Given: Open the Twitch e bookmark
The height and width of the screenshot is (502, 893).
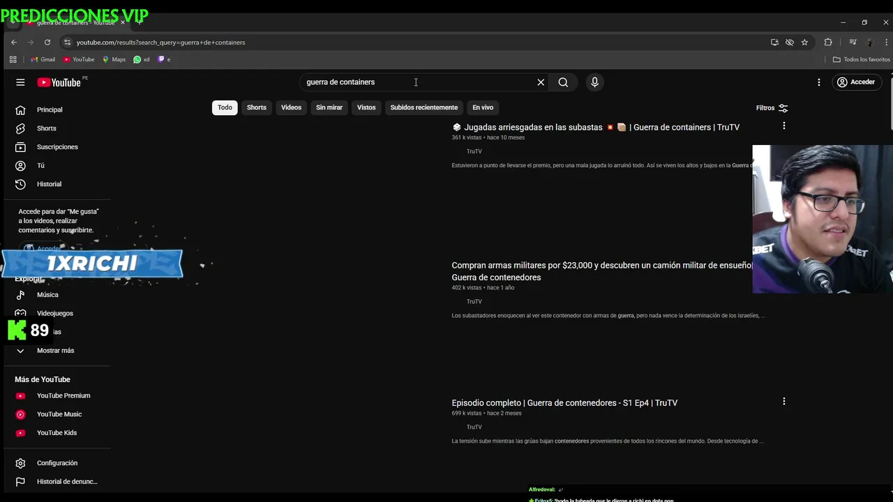Looking at the screenshot, I should 165,60.
